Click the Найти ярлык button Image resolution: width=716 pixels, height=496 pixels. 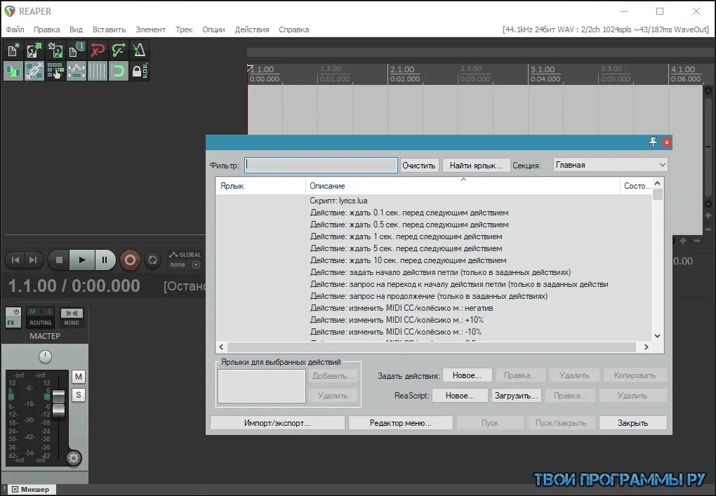[x=476, y=165]
